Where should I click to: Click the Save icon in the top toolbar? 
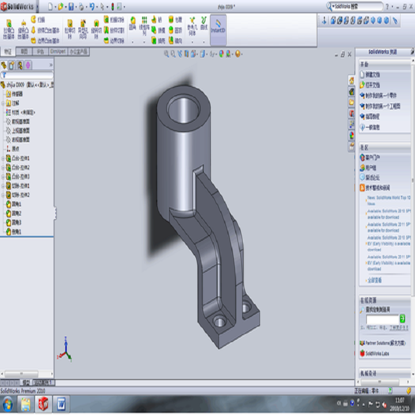click(71, 7)
